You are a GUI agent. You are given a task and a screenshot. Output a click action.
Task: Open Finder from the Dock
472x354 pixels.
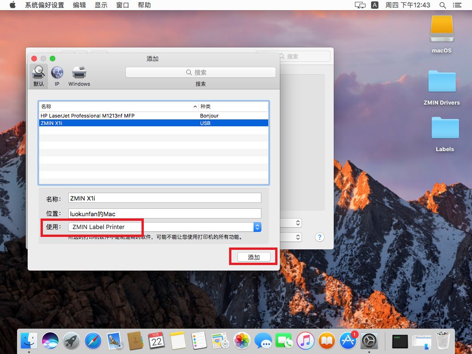29,341
